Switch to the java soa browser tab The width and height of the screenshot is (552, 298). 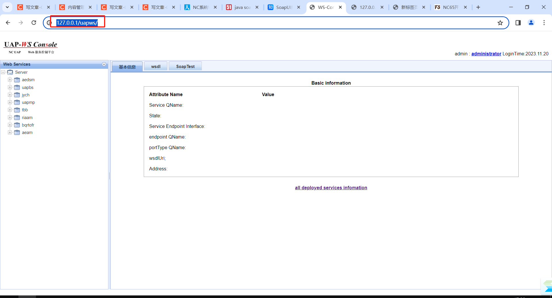242,7
